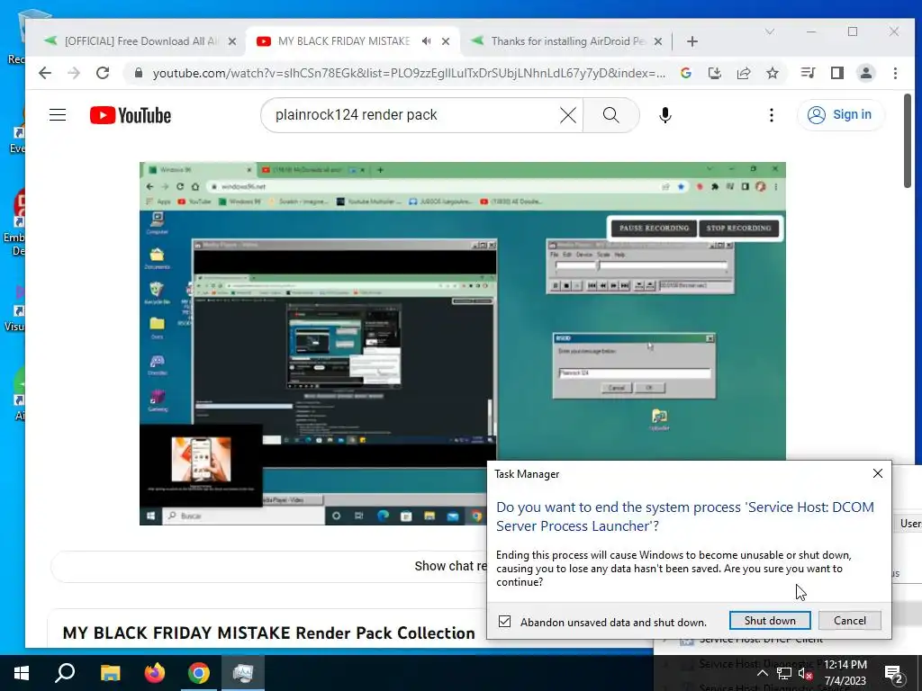The height and width of the screenshot is (691, 922).
Task: Reload the YouTube page
Action: tap(103, 73)
